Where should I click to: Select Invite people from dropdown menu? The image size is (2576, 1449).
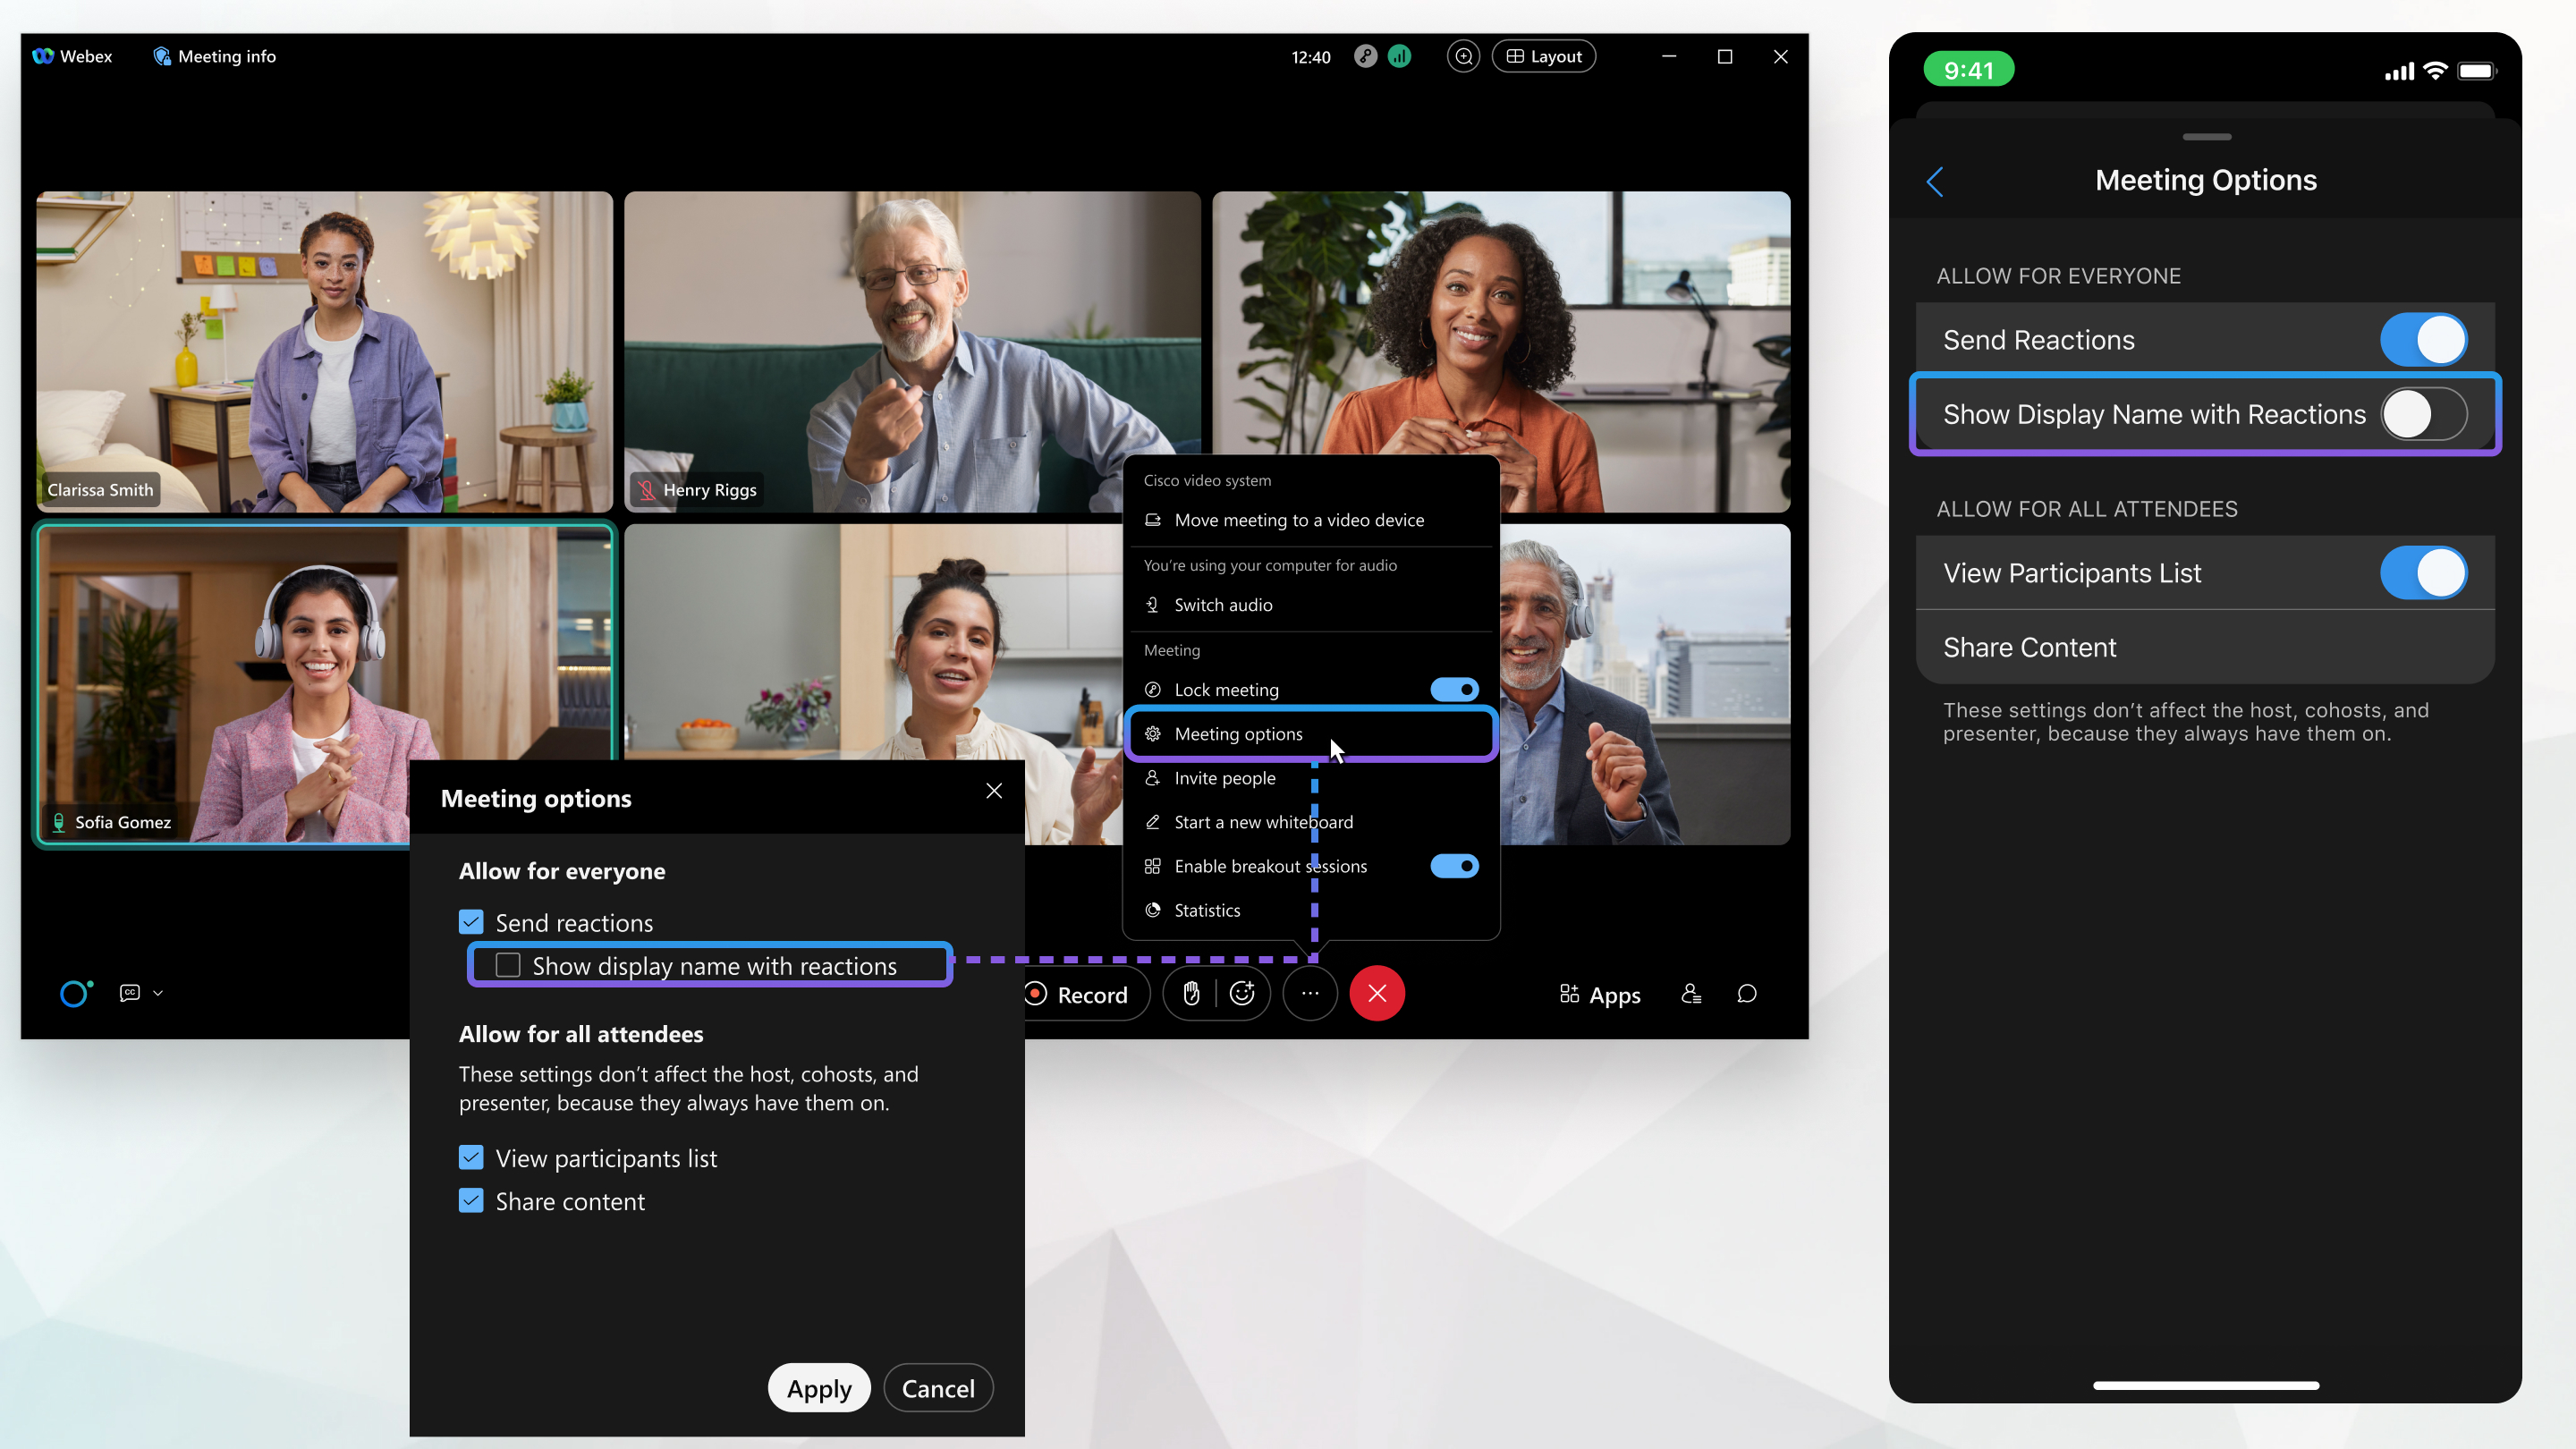pyautogui.click(x=1224, y=778)
